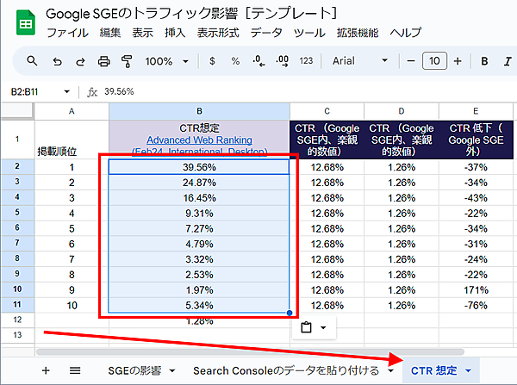Decrease font size with minus button
Viewport: 517px width, 385px height.
pyautogui.click(x=411, y=61)
